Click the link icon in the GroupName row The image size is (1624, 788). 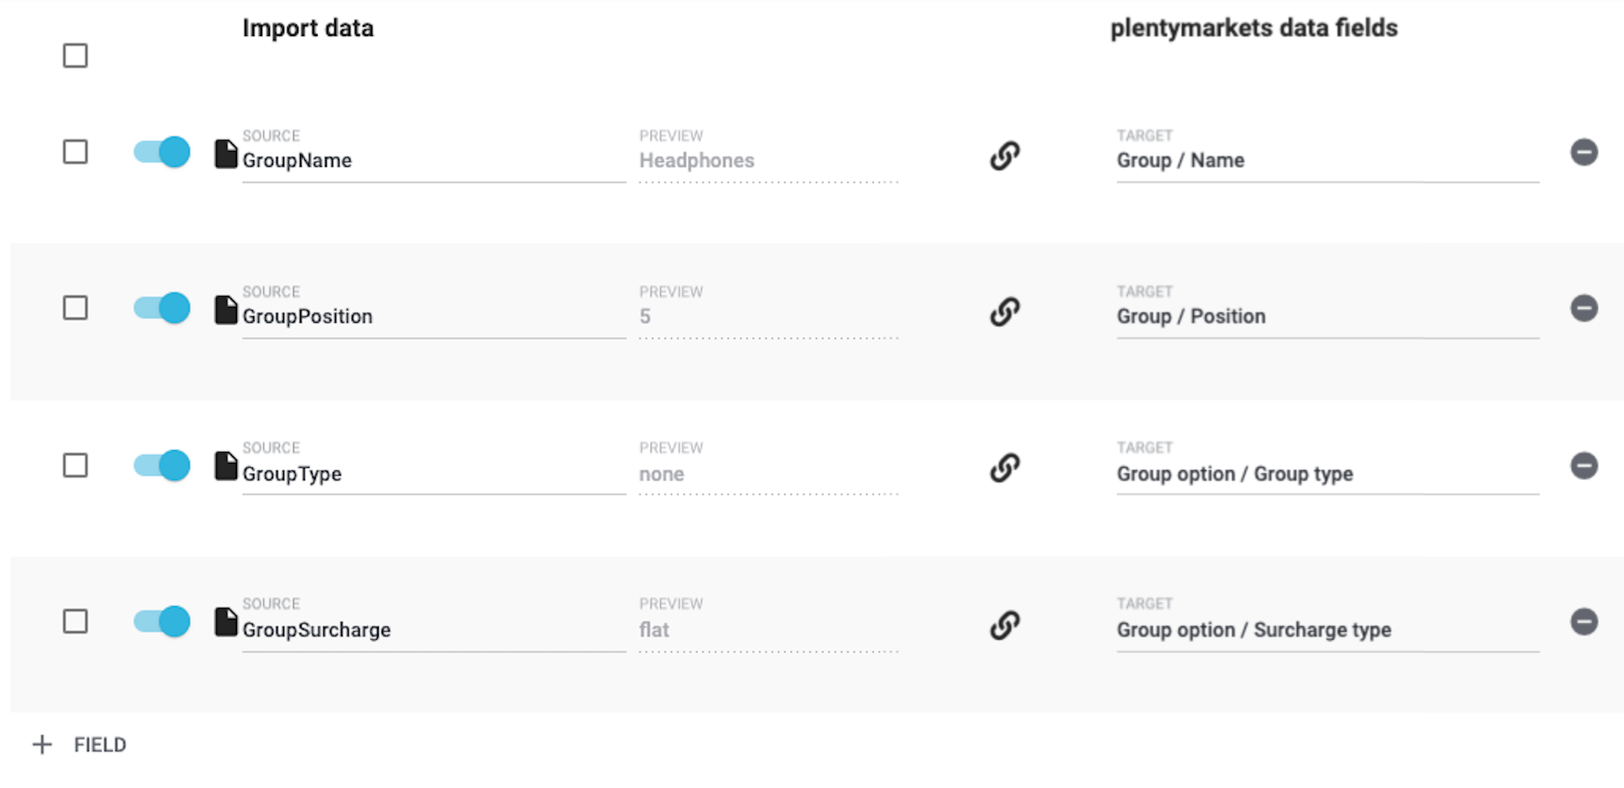1005,155
